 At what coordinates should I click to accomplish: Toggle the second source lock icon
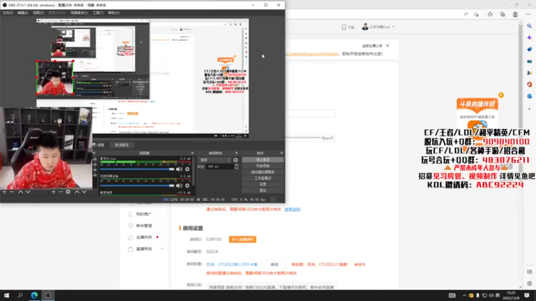click(95, 164)
